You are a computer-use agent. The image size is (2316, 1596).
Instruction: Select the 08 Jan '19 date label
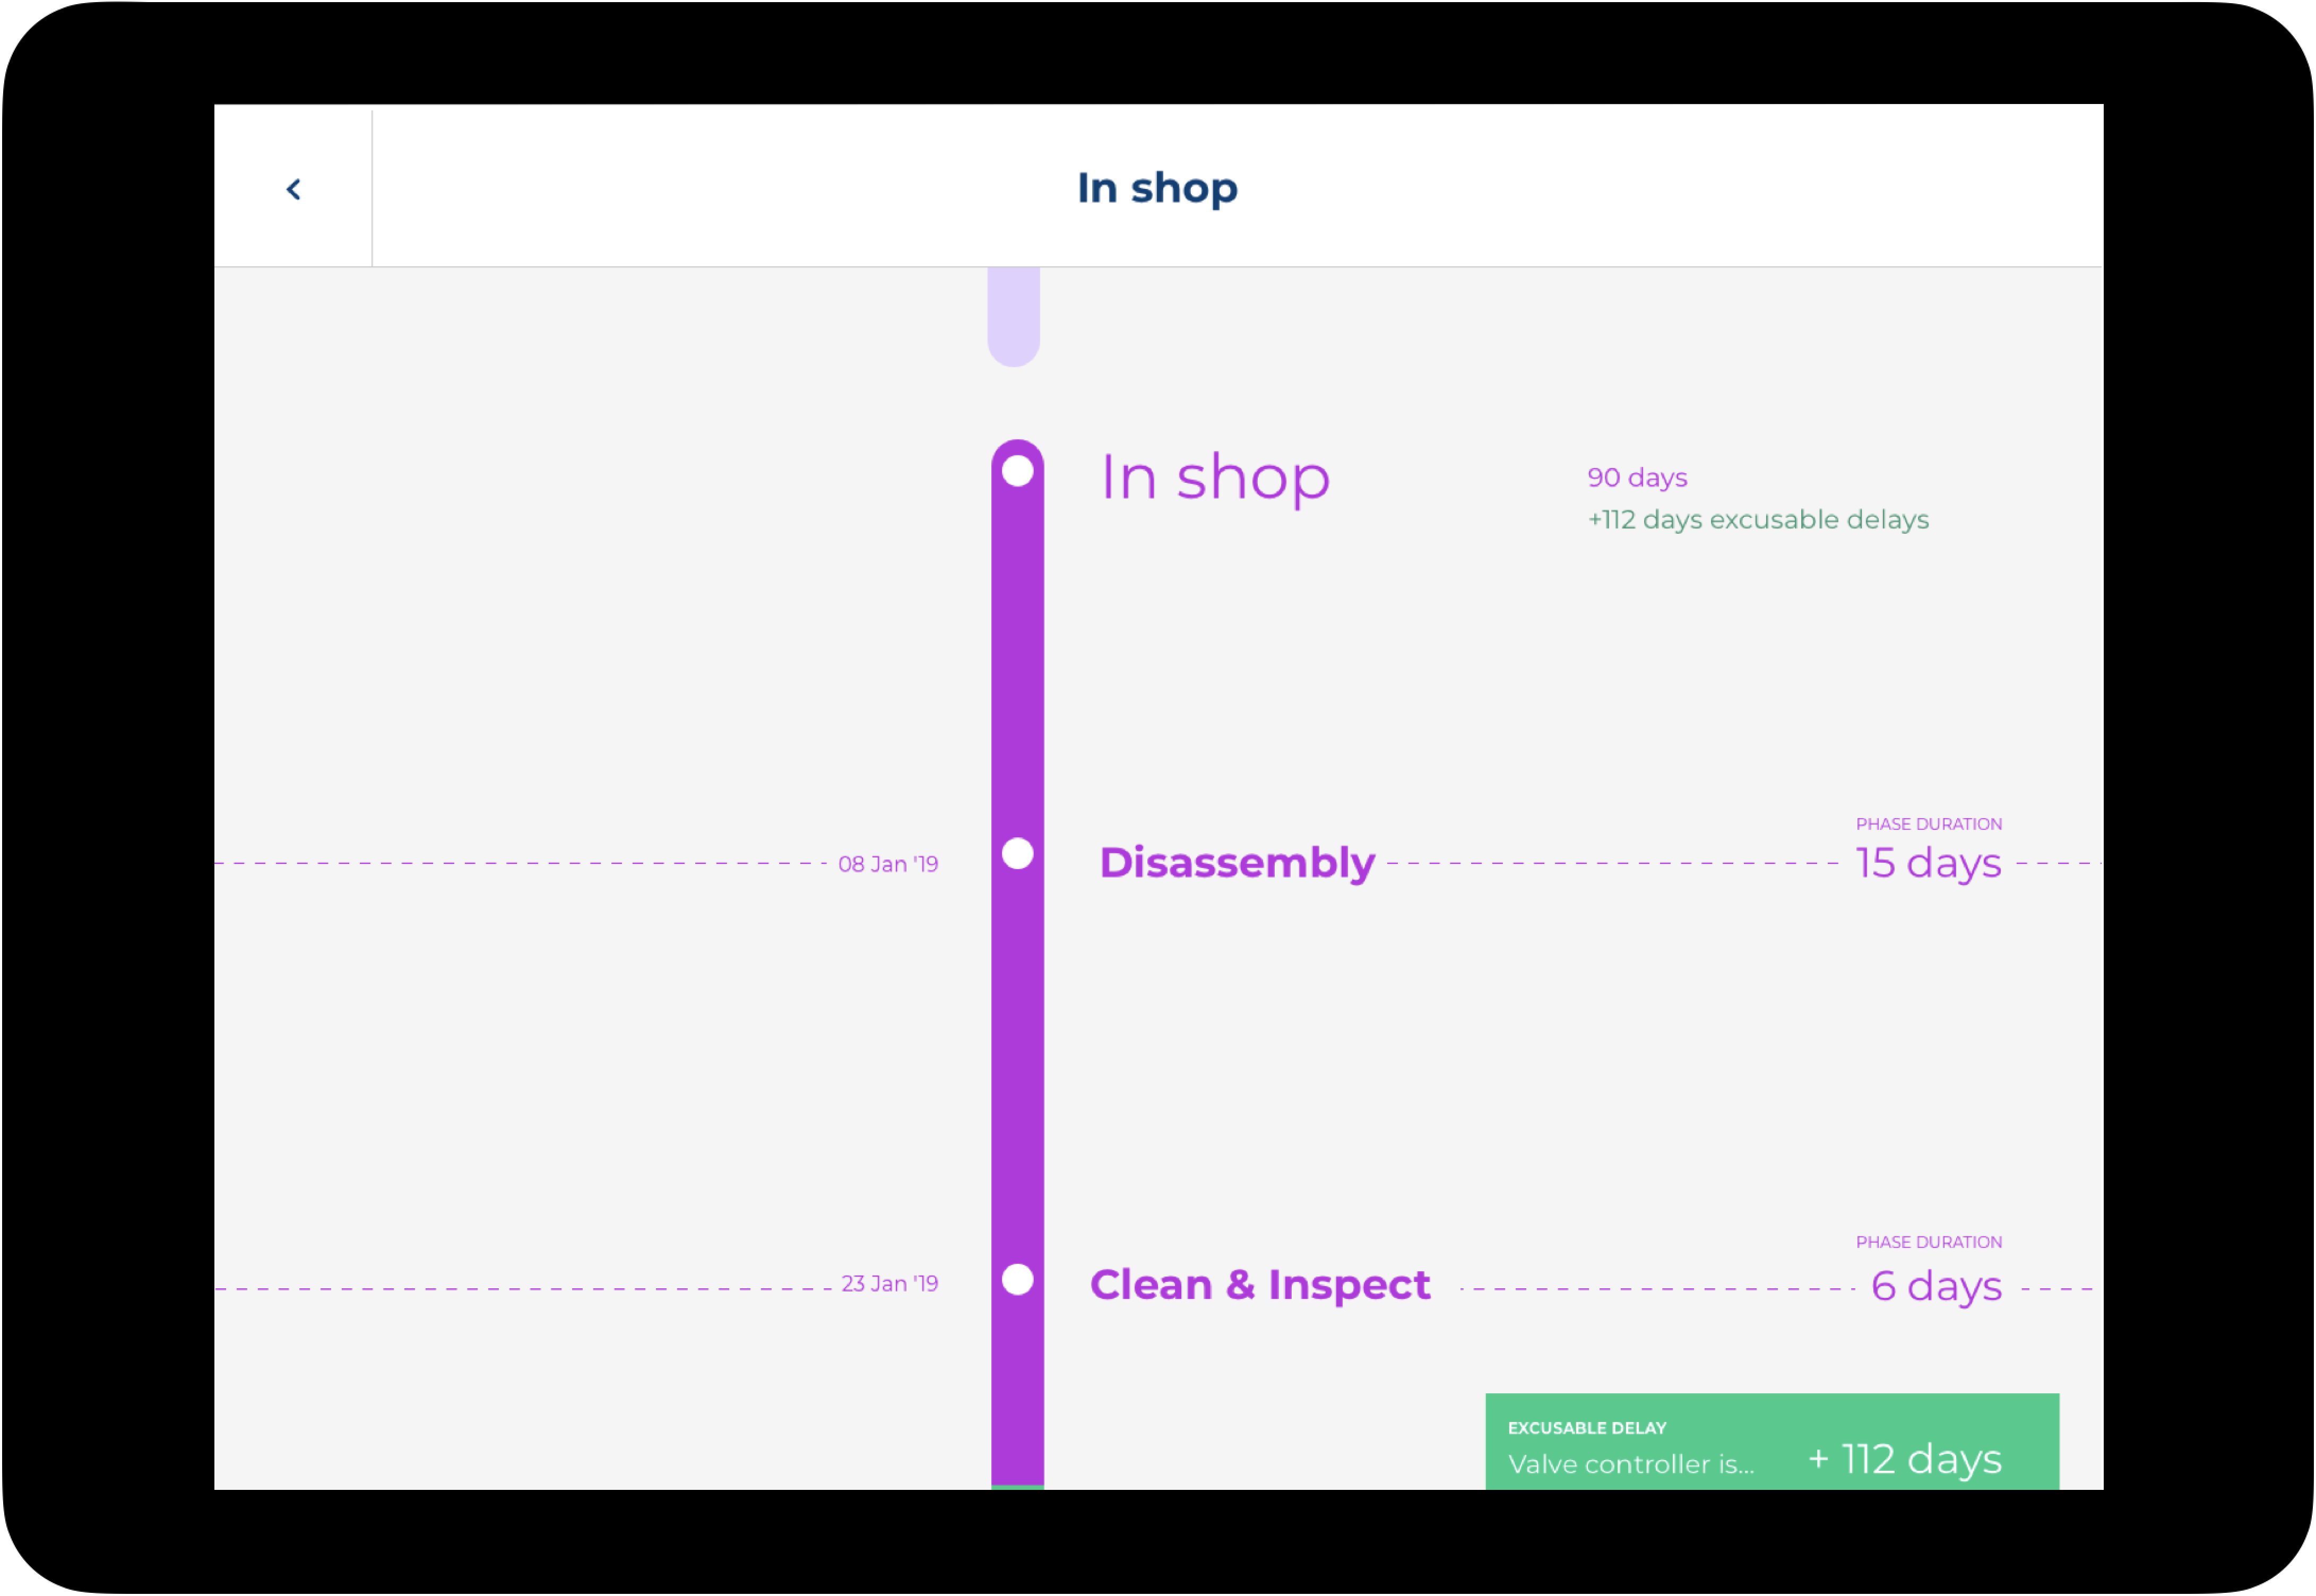pos(888,865)
